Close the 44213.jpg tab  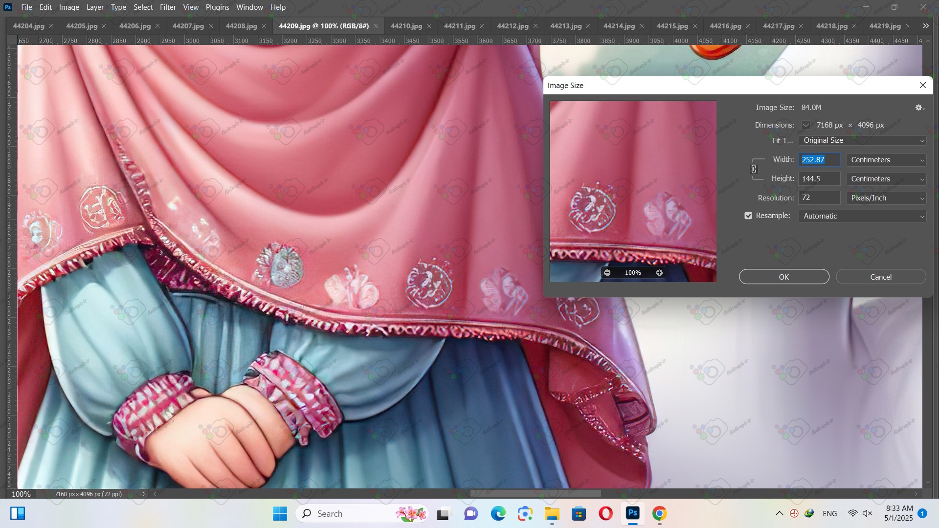[x=588, y=26]
